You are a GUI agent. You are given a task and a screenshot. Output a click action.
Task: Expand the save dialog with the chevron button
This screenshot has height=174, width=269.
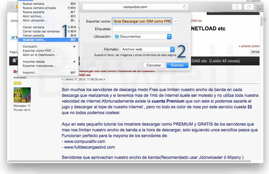coord(176,21)
